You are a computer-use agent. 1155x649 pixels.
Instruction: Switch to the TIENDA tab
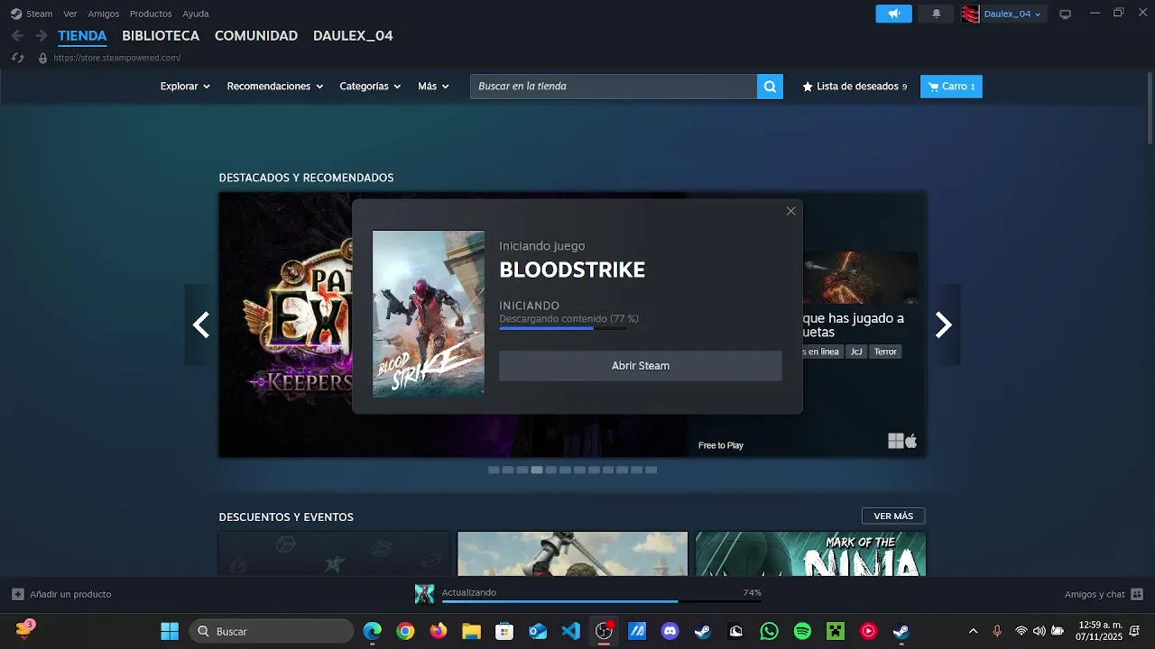pos(82,36)
